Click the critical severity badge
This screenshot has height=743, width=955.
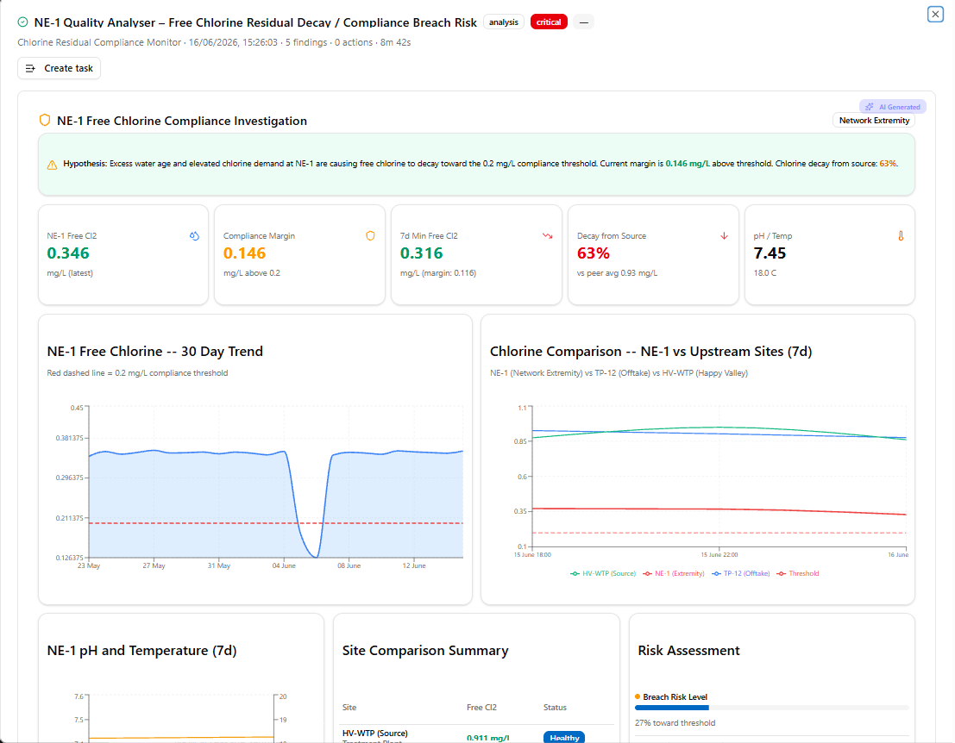coord(548,22)
